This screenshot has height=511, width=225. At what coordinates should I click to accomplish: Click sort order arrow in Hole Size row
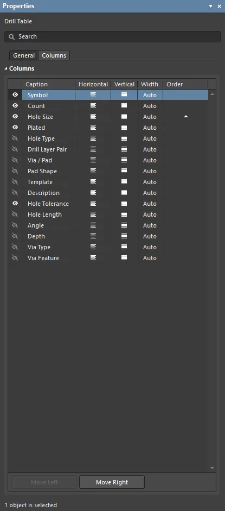click(185, 116)
